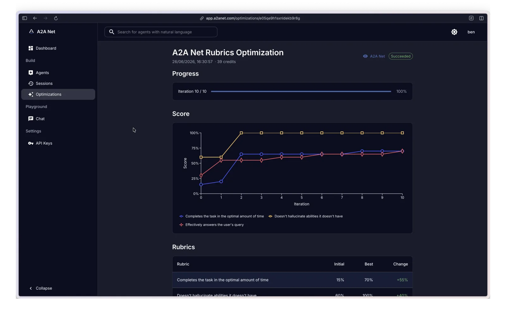Open the Chat playground

(x=58, y=119)
